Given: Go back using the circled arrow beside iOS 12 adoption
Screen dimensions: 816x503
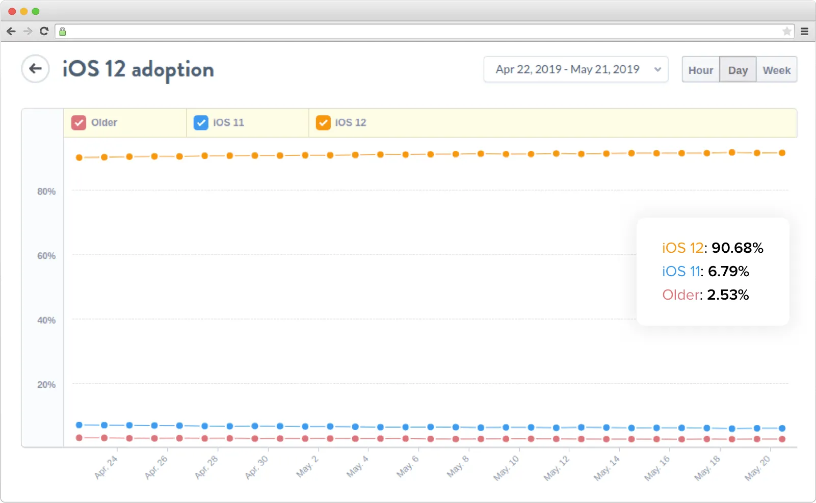Looking at the screenshot, I should click(35, 69).
